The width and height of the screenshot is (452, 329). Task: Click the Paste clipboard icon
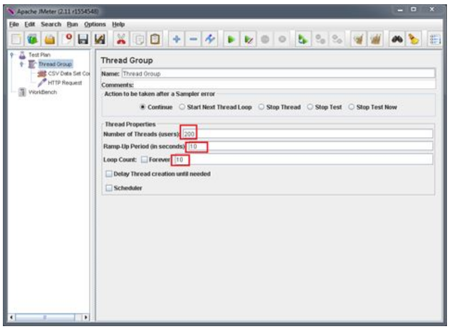155,39
